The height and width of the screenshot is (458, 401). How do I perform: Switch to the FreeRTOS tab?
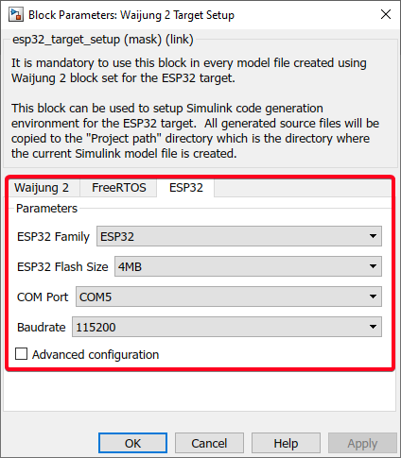(x=119, y=188)
